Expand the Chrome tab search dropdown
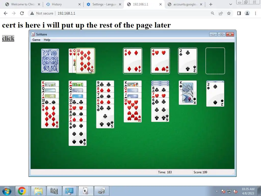Image resolution: width=261 pixels, height=196 pixels. click(x=230, y=5)
